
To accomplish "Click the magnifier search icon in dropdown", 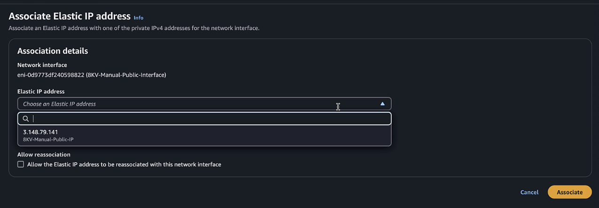I will point(26,119).
